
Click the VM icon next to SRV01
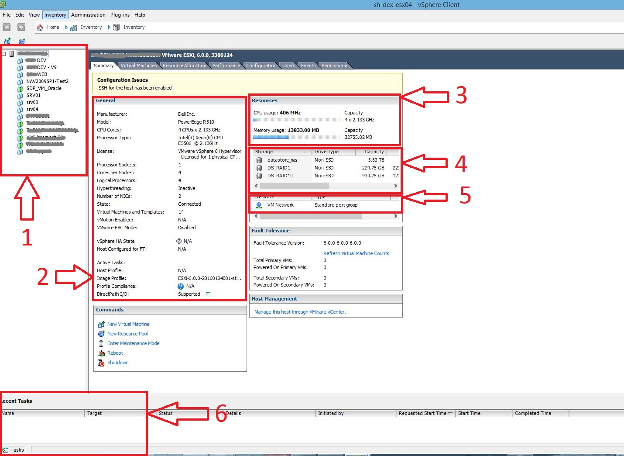click(x=20, y=95)
